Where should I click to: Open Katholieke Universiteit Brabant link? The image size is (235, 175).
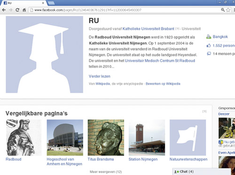(x=148, y=29)
